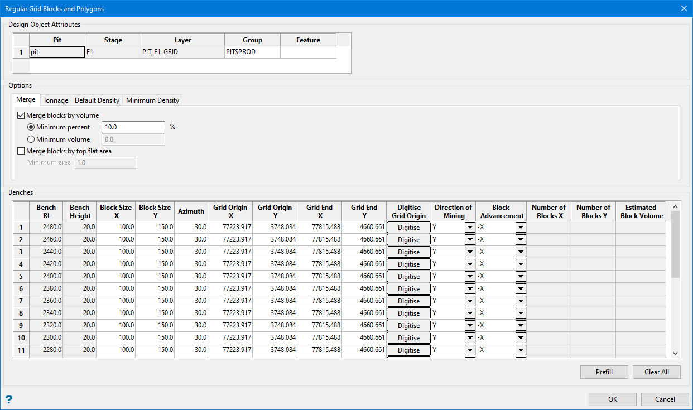Go to the Minimum Density tab

(152, 100)
